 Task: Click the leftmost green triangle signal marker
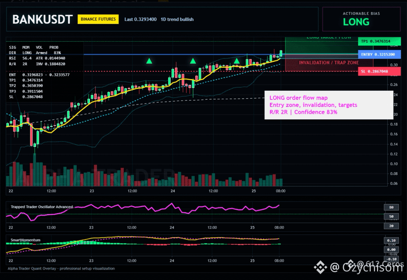point(149,61)
